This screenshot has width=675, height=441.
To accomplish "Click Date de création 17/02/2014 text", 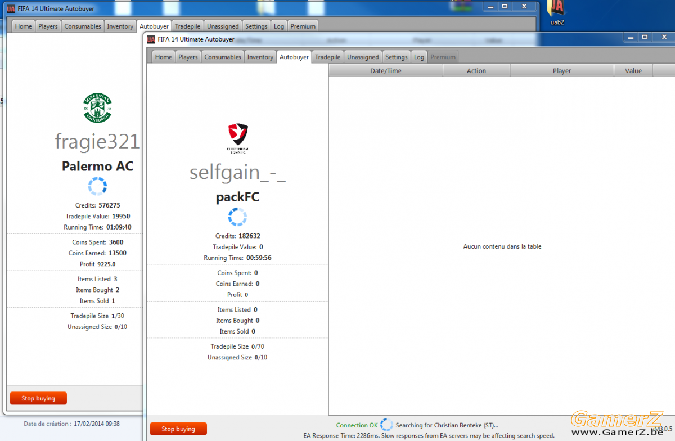I will 71,424.
